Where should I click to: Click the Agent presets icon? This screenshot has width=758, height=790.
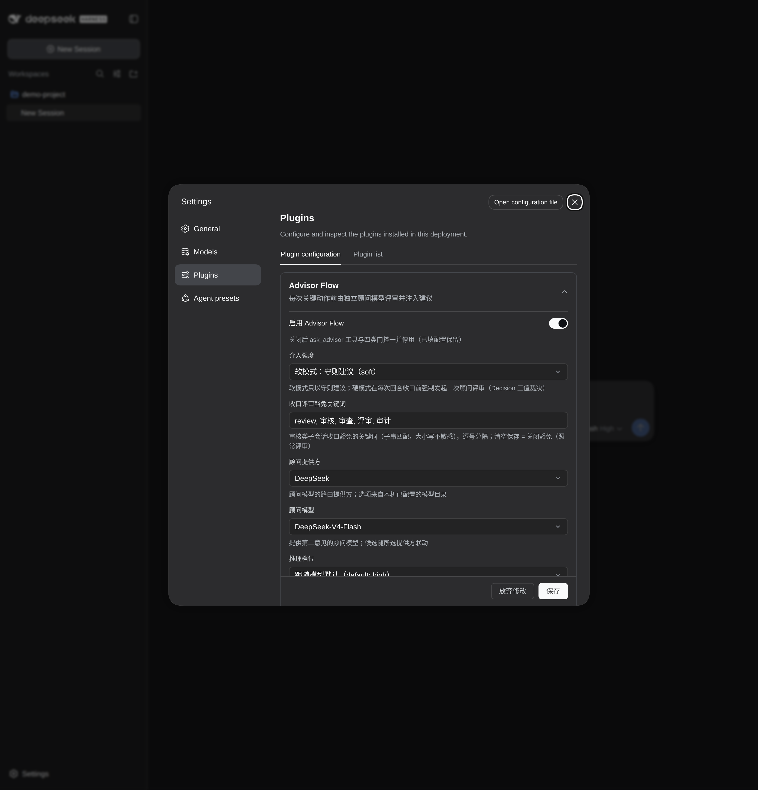[185, 298]
